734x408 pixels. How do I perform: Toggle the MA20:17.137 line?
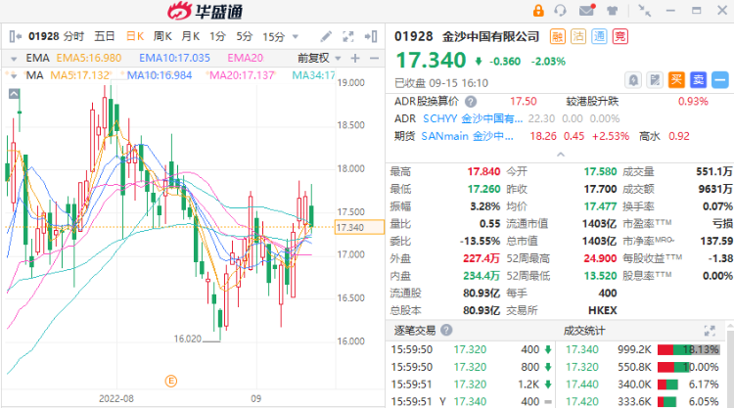tap(242, 75)
